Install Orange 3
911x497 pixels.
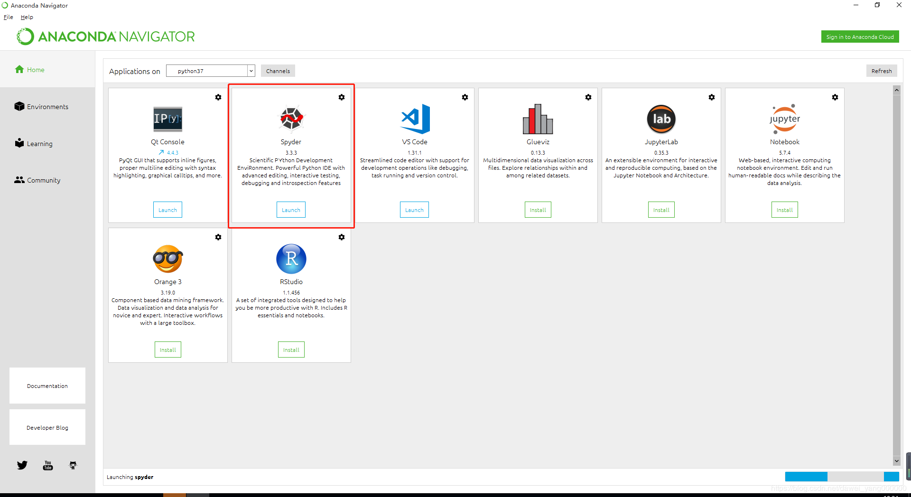coord(168,350)
